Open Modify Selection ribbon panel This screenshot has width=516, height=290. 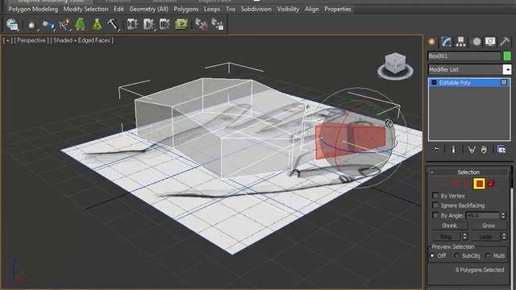coord(85,9)
